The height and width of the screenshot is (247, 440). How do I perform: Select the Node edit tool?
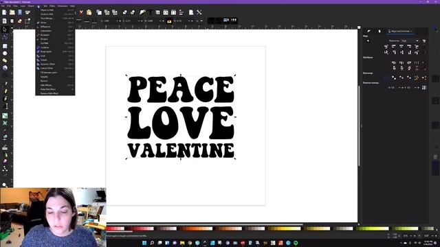tap(5, 37)
